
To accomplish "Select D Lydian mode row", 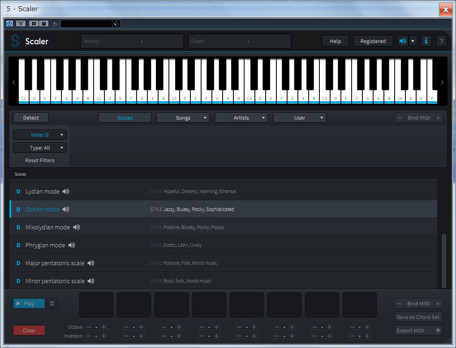I will 224,191.
